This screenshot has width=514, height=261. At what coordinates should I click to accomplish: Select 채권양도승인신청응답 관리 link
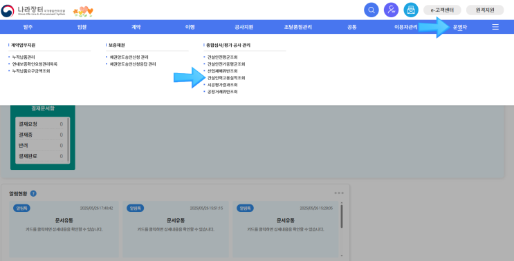click(x=133, y=64)
